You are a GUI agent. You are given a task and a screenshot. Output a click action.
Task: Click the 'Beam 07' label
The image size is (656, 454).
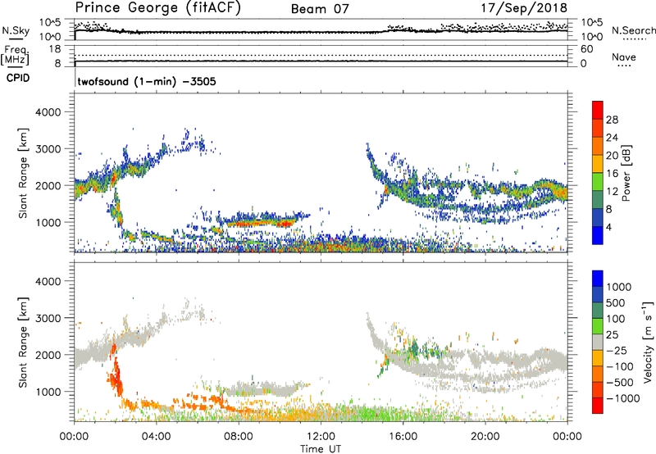coord(320,9)
